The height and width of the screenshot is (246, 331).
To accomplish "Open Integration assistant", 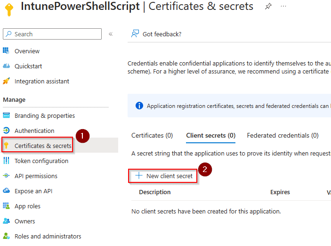I will click(x=42, y=82).
